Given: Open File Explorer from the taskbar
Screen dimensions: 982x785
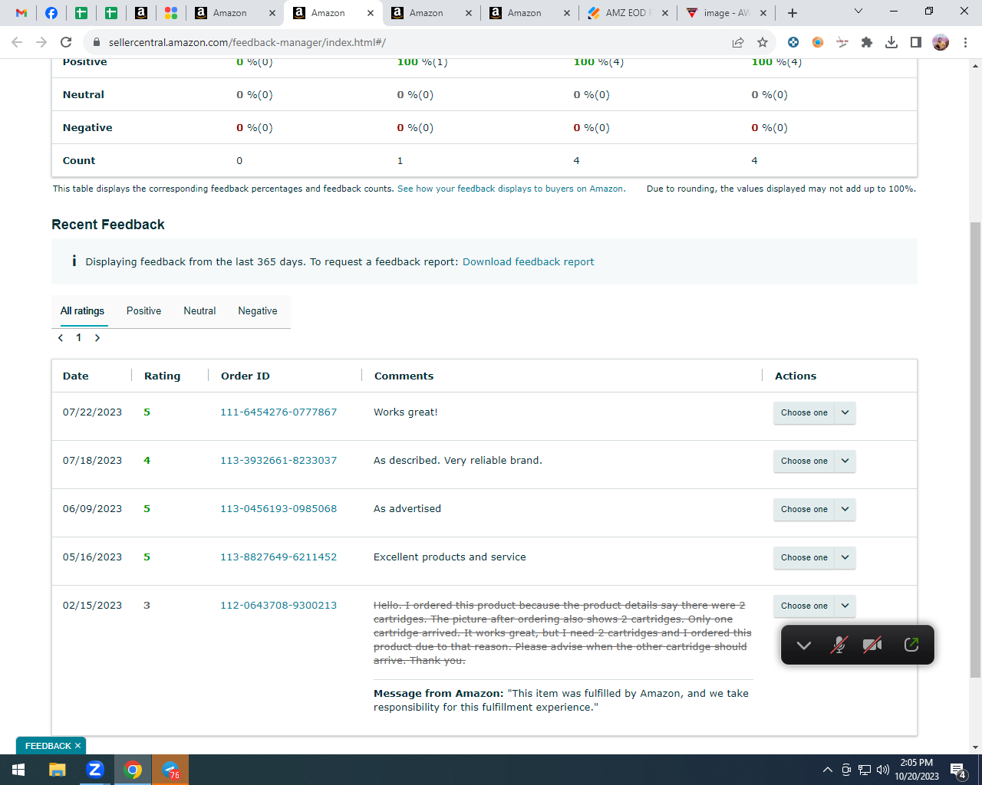Looking at the screenshot, I should click(x=58, y=770).
